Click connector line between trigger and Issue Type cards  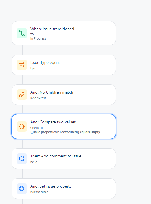(22, 50)
